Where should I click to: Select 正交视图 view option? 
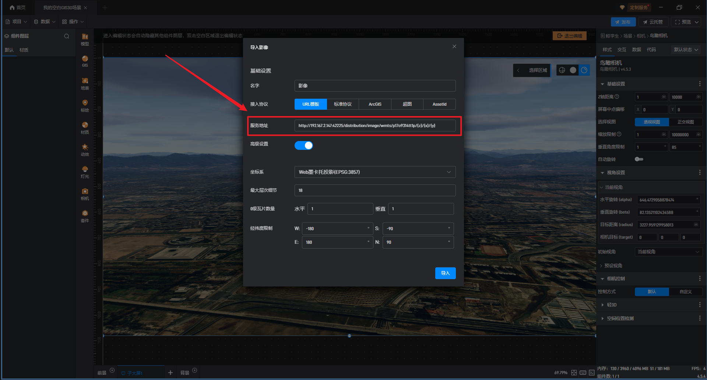pos(685,122)
